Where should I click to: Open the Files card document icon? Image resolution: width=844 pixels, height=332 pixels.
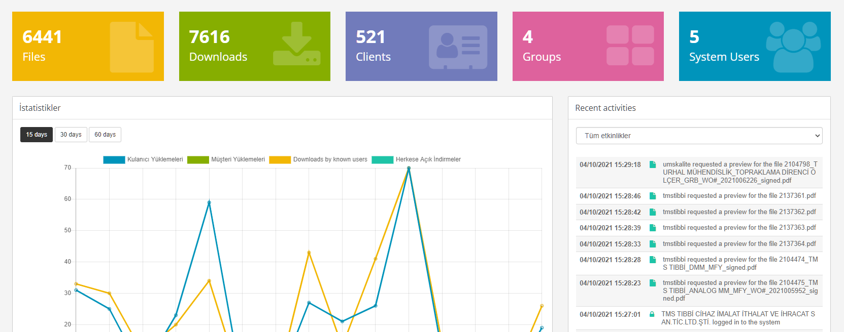(x=132, y=47)
